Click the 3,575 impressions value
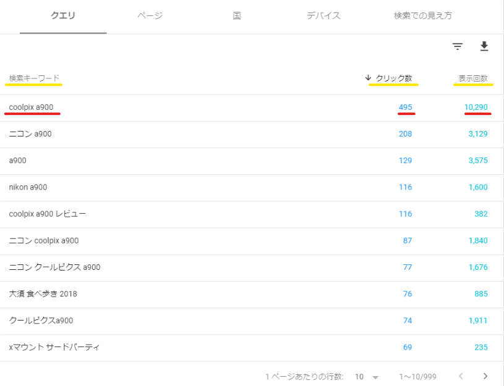This screenshot has height=386, width=504. 478,161
